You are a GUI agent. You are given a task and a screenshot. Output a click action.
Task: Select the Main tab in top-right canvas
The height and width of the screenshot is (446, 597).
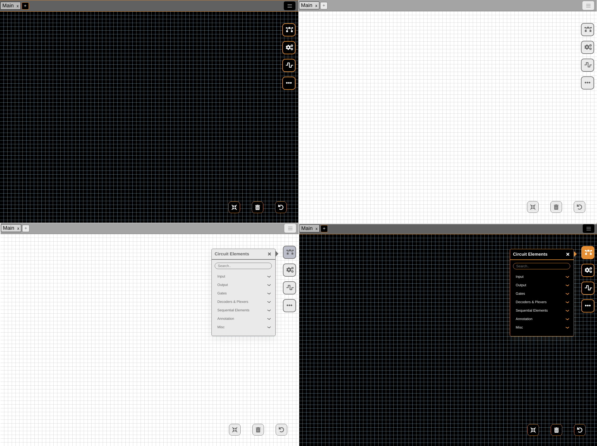point(307,5)
